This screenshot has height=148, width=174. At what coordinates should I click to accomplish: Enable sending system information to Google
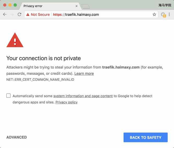click(9, 96)
